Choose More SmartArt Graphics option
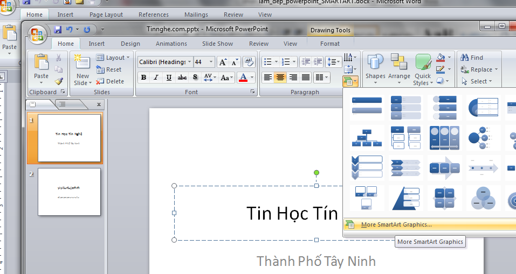This screenshot has height=274, width=516. [396, 224]
